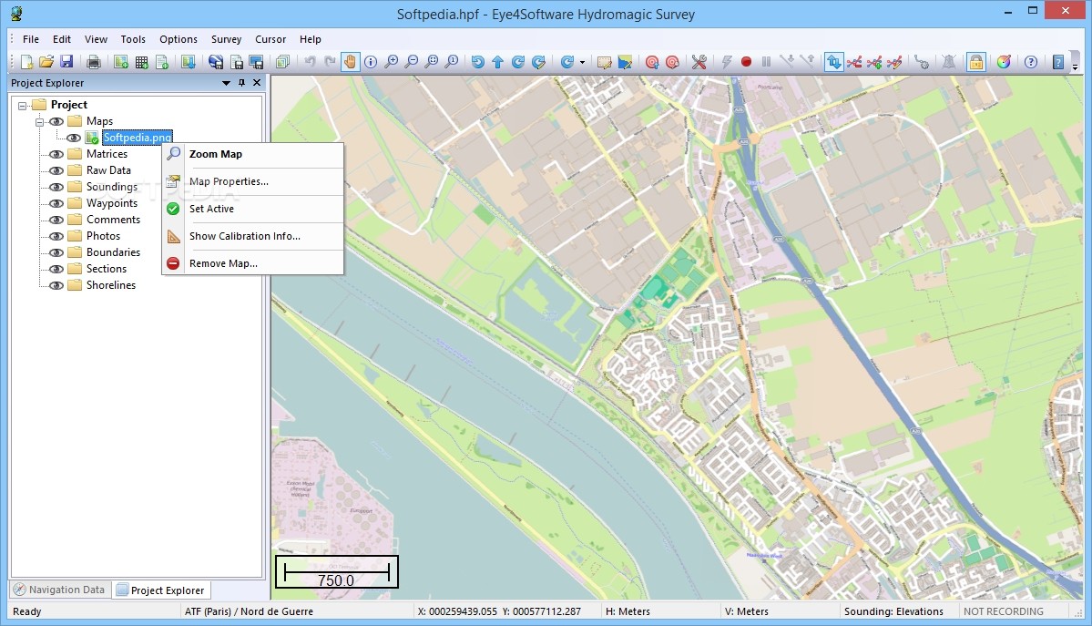Click the Zoom 1:1 magnifier icon
This screenshot has height=626, width=1092.
[452, 62]
